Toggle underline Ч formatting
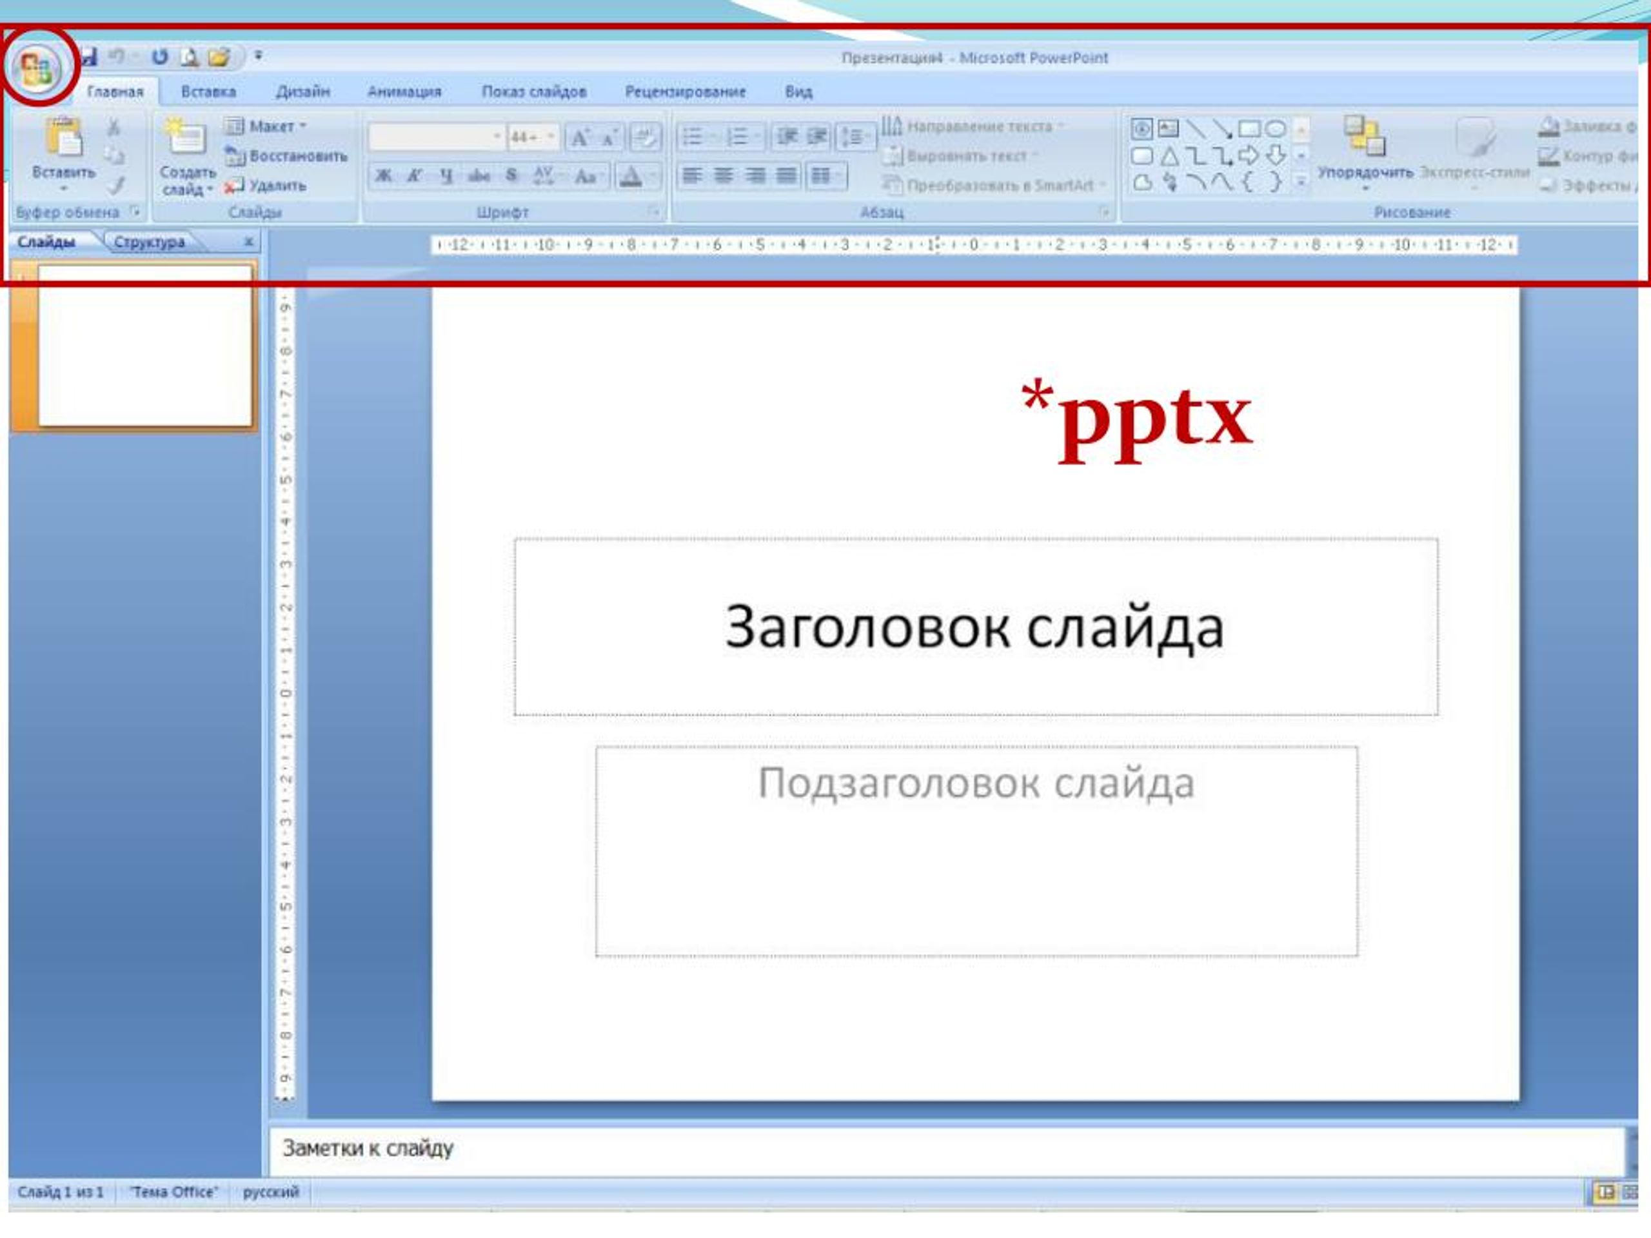1651x1238 pixels. 446,176
